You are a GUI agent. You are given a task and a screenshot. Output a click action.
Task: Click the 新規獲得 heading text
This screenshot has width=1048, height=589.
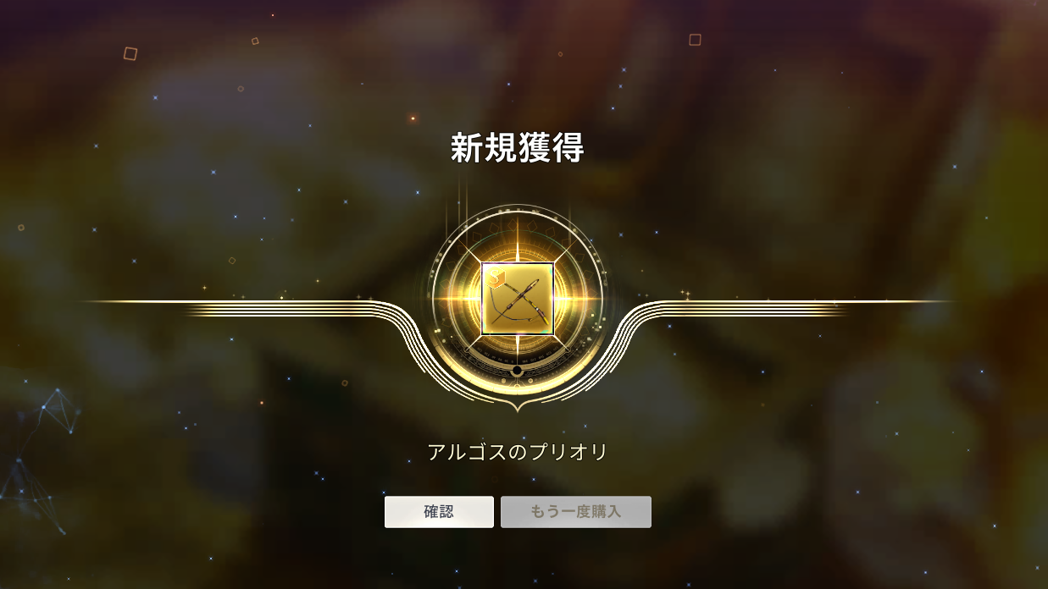[517, 148]
